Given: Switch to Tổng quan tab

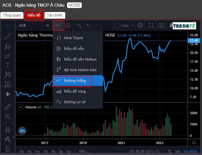Looking at the screenshot, I should click(12, 15).
